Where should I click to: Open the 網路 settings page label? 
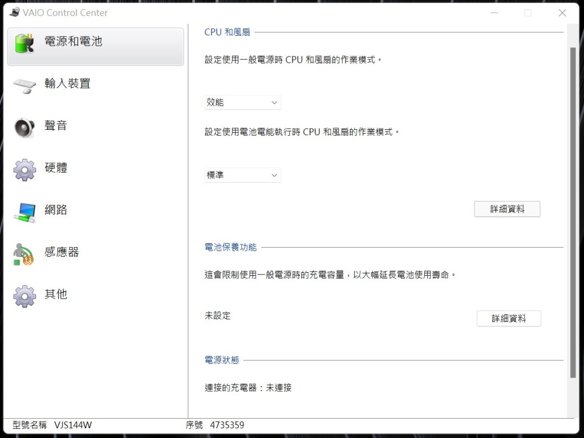coord(56,210)
